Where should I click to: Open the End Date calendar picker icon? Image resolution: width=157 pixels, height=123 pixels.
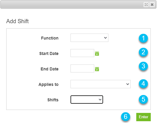pyautogui.click(x=97, y=69)
